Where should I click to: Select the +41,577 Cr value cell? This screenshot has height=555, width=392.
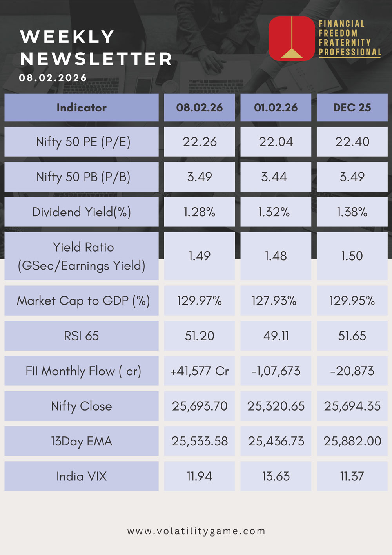pyautogui.click(x=200, y=371)
